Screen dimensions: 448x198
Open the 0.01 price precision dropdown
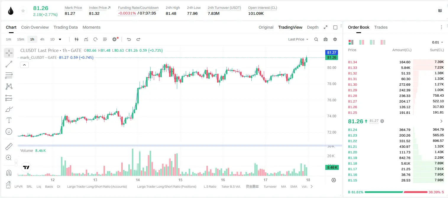coord(438,42)
